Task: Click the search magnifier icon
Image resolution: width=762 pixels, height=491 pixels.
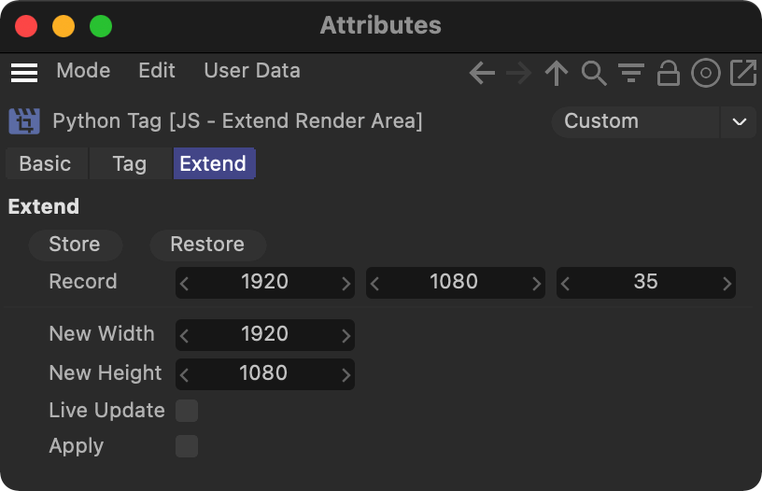Action: [x=594, y=73]
